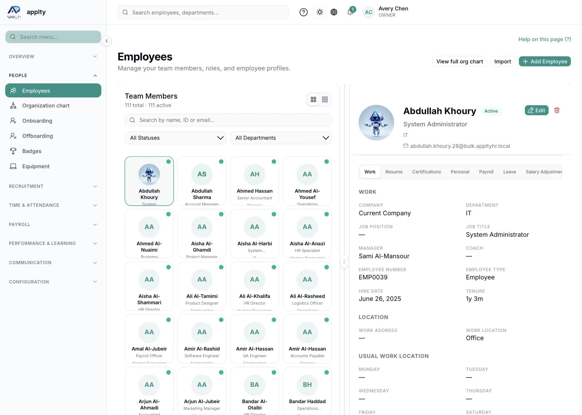Viewport: 582px width, 415px height.
Task: Open the language globe icon
Action: pos(334,12)
